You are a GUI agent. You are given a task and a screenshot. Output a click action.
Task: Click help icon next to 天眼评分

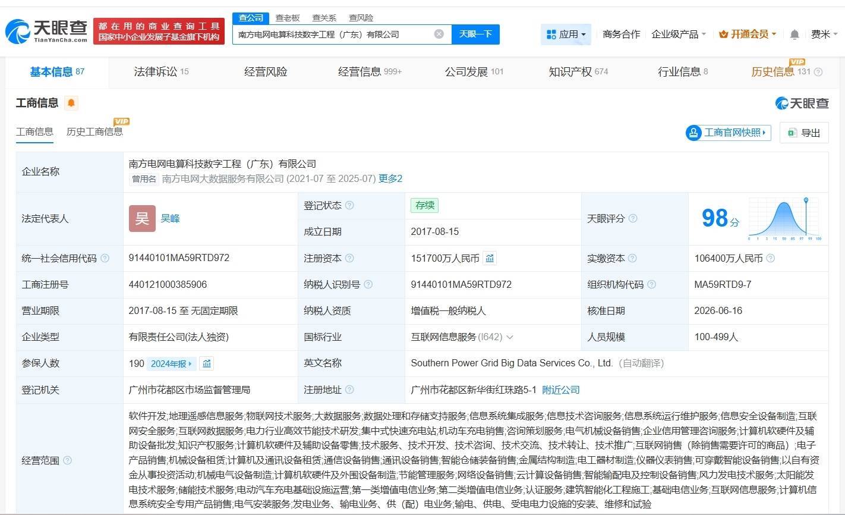[x=633, y=219]
